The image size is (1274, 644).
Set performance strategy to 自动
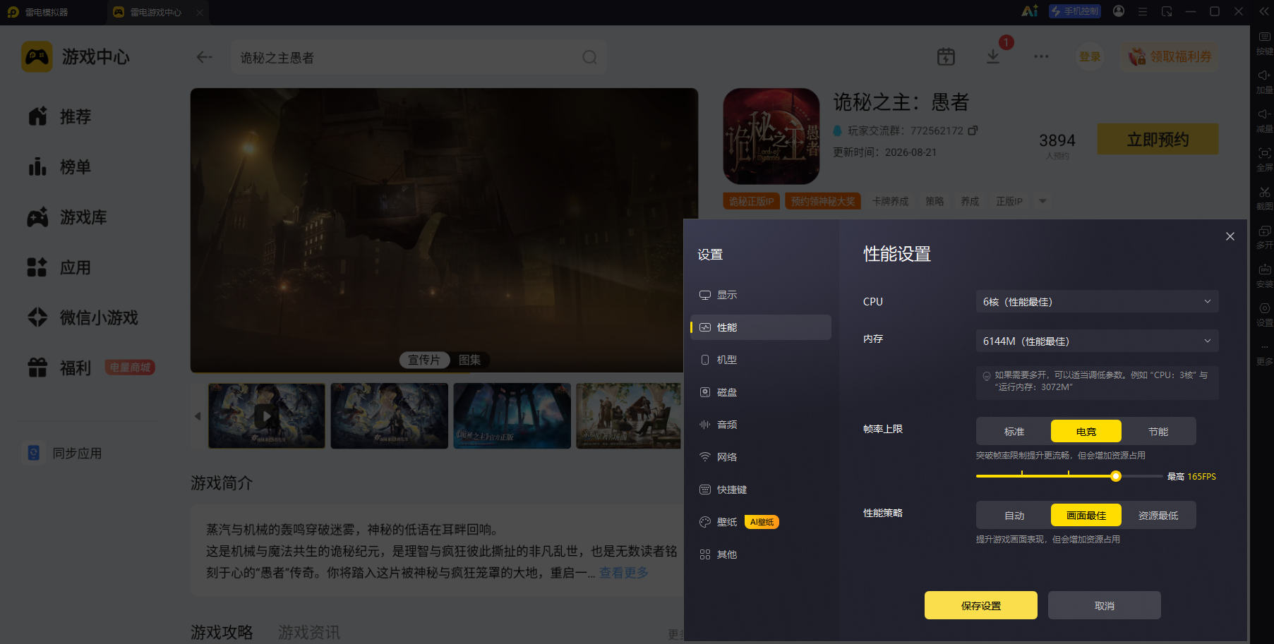tap(1014, 515)
